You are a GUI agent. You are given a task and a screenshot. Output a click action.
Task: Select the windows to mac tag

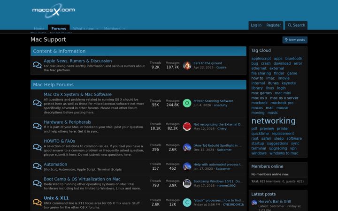click(284, 153)
